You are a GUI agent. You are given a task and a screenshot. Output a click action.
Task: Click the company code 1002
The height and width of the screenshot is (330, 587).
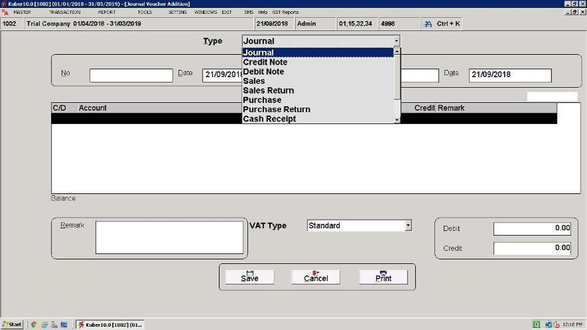(x=9, y=24)
